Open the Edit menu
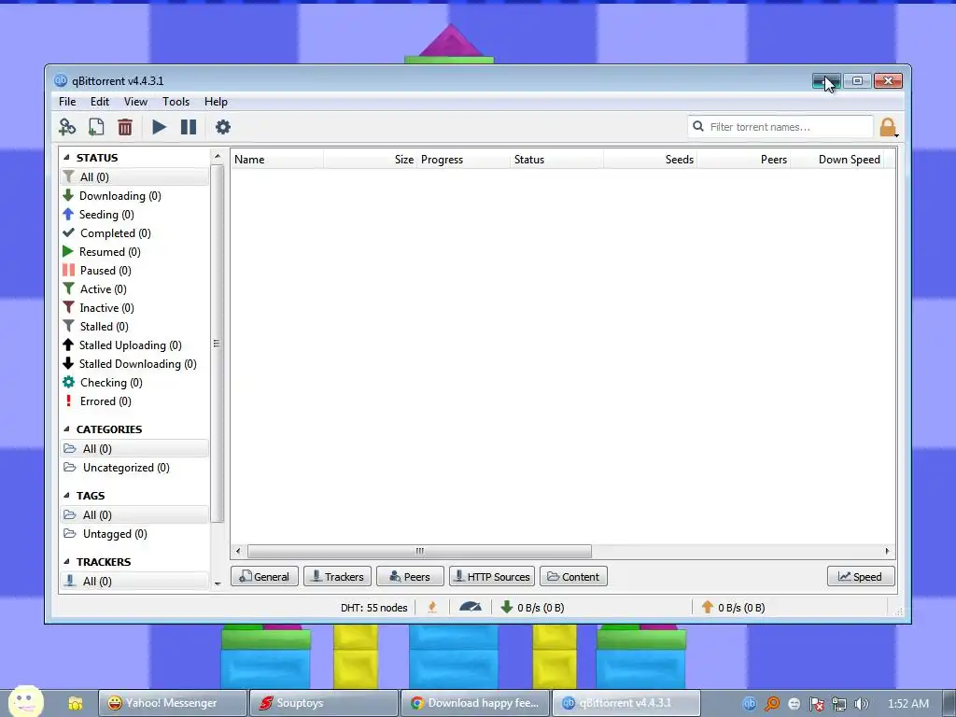 tap(99, 101)
